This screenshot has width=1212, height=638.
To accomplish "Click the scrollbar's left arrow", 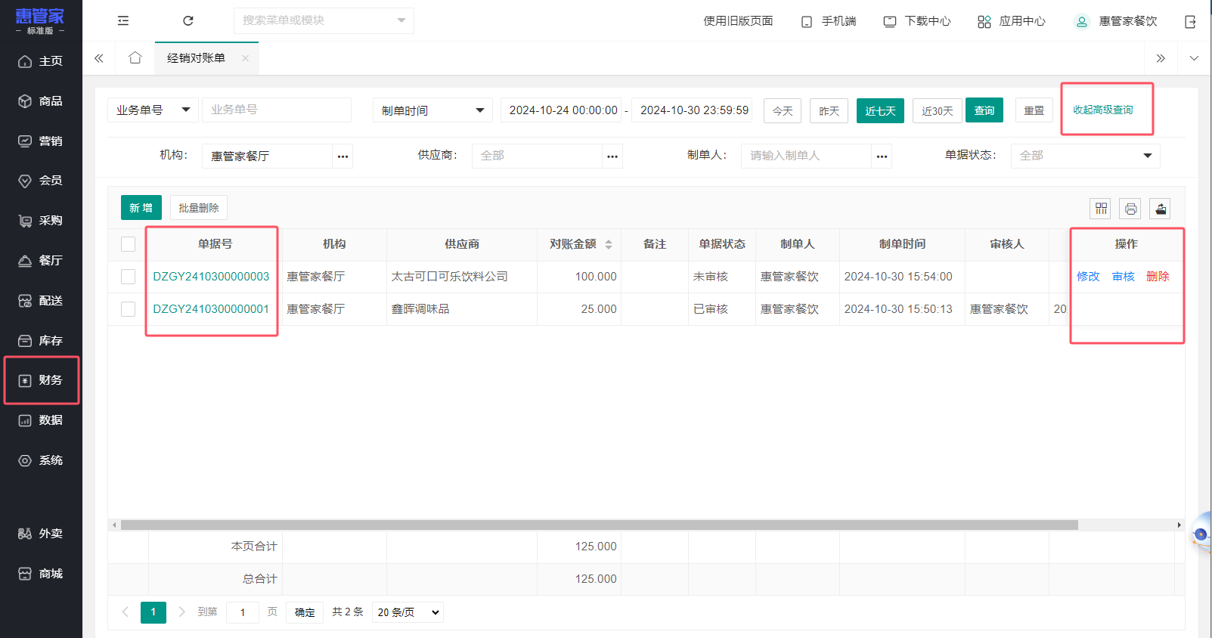I will tap(114, 525).
